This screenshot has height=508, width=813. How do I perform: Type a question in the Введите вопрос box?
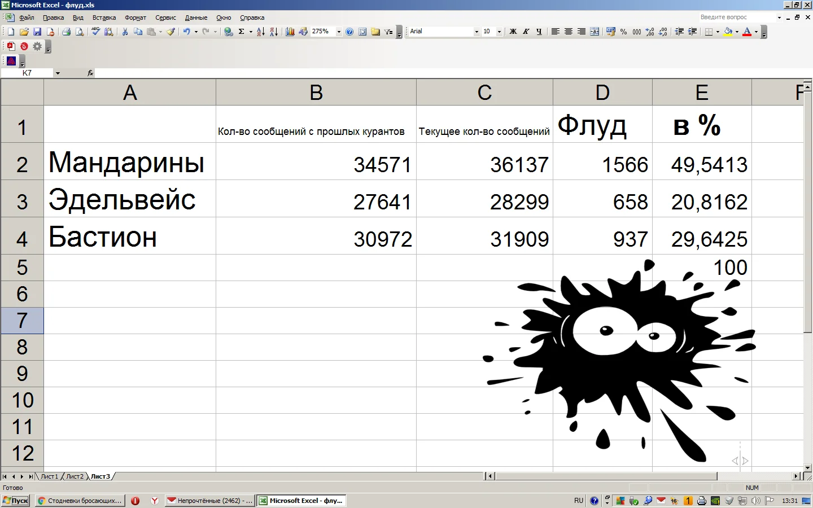coord(737,17)
